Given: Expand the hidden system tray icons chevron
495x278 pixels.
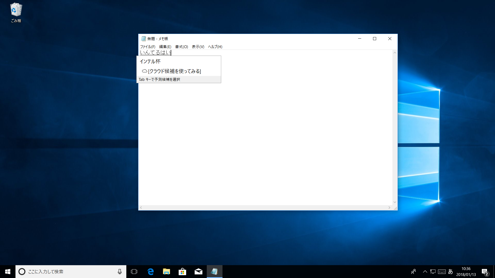Looking at the screenshot, I should coord(425,272).
